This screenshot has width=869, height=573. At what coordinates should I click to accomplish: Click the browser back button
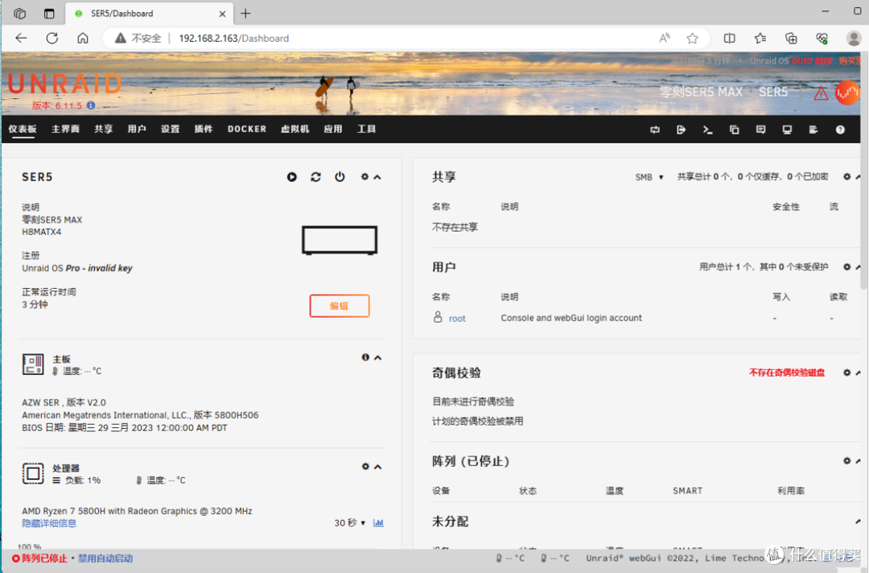coord(21,39)
